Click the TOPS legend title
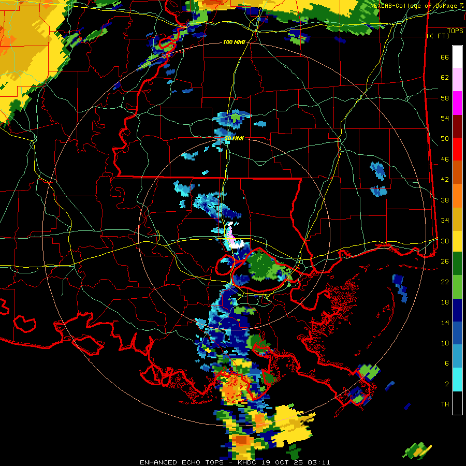466x466 pixels. [x=455, y=31]
